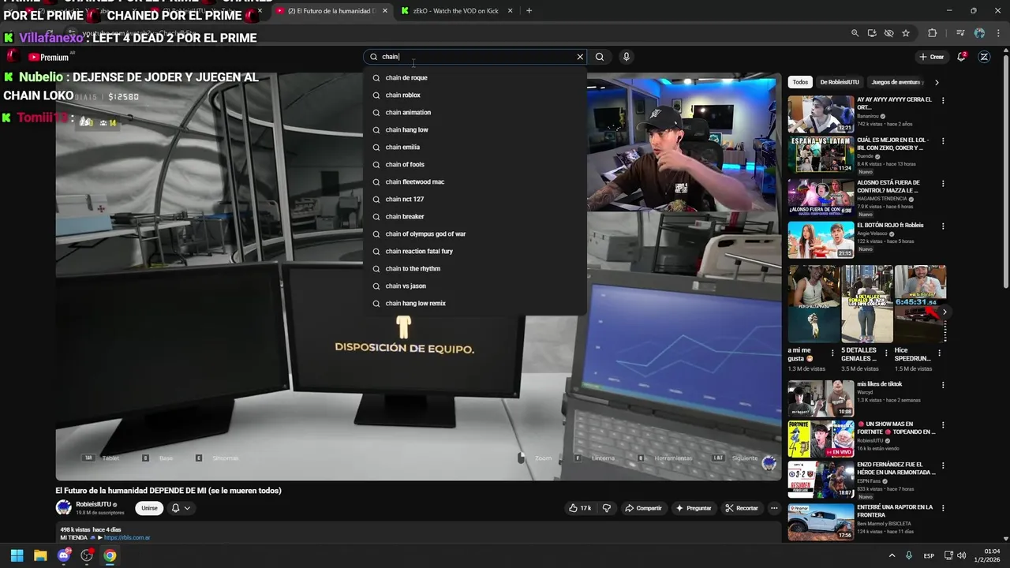Choose suggestion 'chain hang low' without remix
1010x568 pixels.
pyautogui.click(x=474, y=129)
